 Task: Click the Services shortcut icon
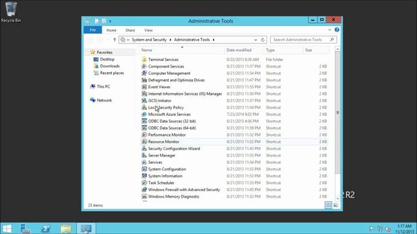(x=144, y=162)
